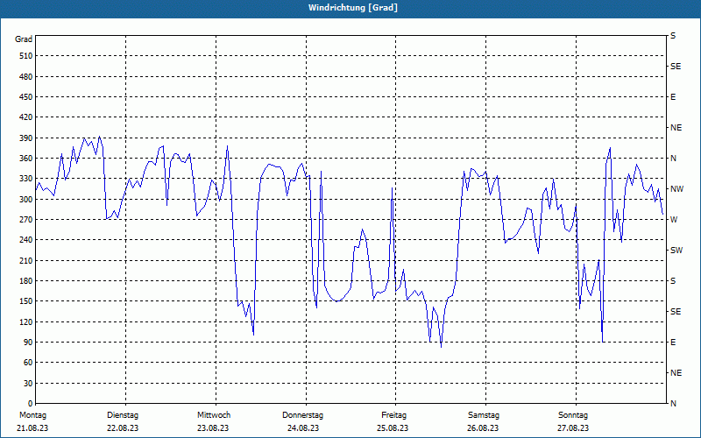Click the 450 left axis label
701x438 pixels.
(x=26, y=97)
